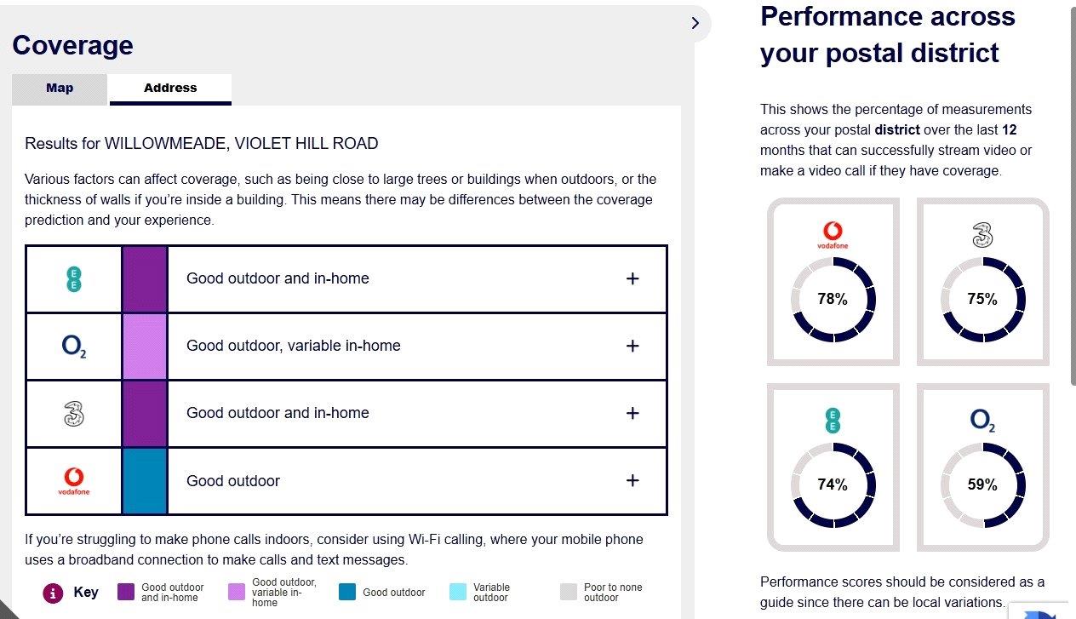Click the Good outdoor key swatch
Image resolution: width=1076 pixels, height=619 pixels.
click(x=346, y=592)
